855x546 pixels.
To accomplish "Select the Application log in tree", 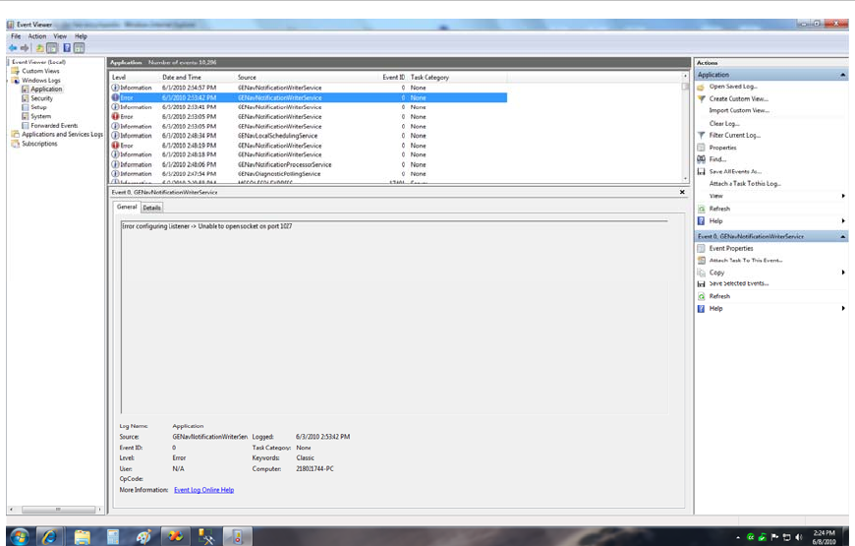I will (46, 89).
